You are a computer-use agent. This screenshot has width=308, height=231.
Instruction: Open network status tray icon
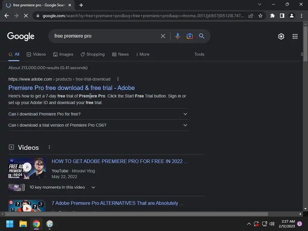pos(264,224)
